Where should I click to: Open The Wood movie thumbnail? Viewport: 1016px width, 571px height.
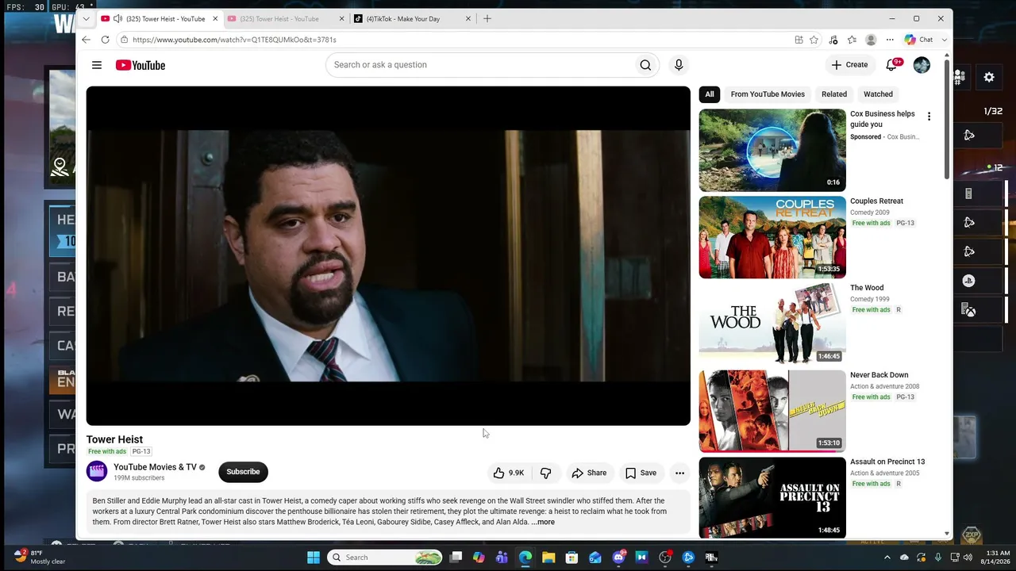pyautogui.click(x=772, y=324)
